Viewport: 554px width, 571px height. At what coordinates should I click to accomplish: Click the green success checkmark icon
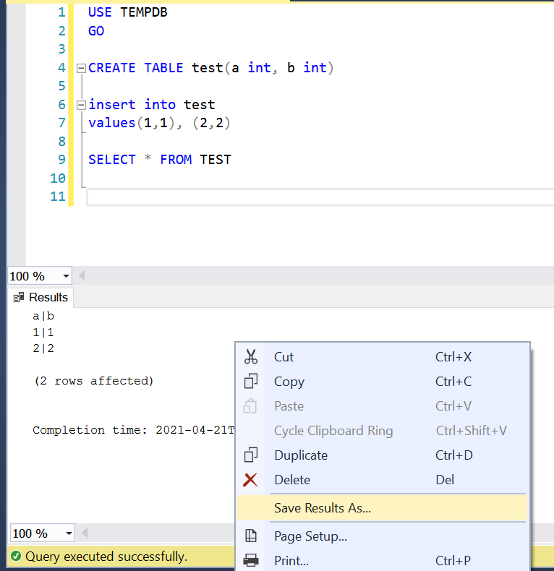tap(16, 556)
